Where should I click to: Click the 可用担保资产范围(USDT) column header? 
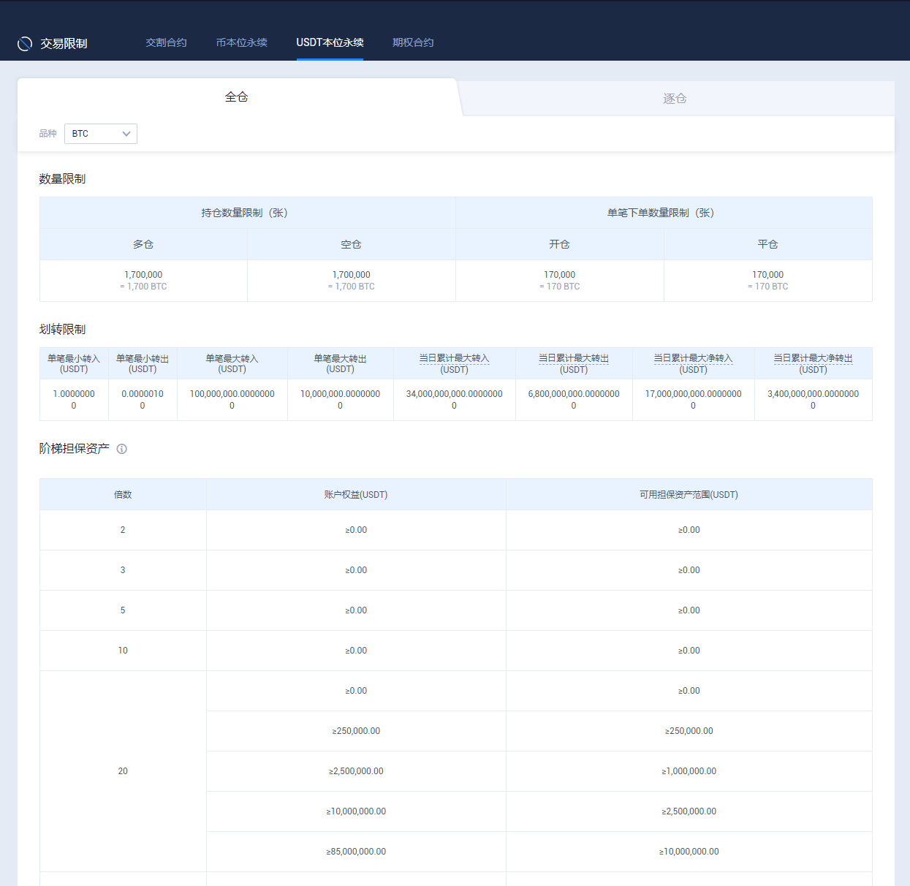pyautogui.click(x=689, y=495)
